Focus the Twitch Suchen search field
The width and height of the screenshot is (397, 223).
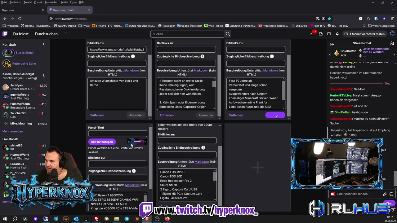click(187, 34)
